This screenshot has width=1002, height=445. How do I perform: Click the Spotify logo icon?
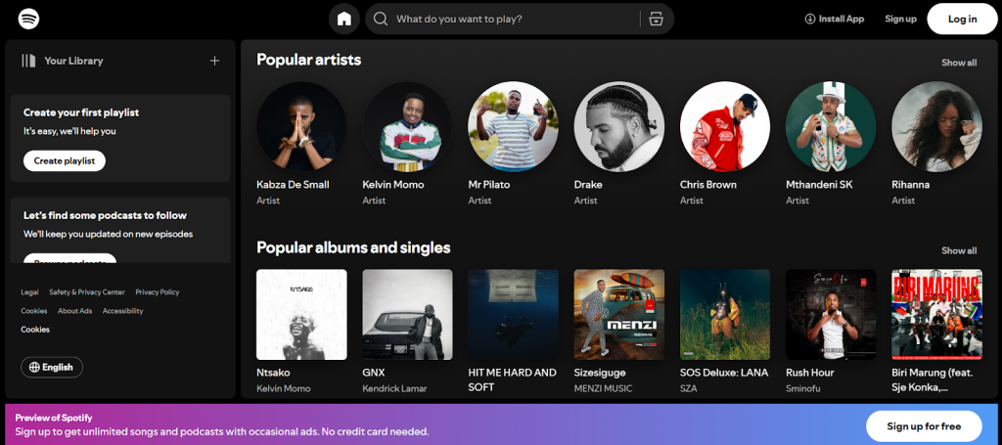[x=29, y=19]
